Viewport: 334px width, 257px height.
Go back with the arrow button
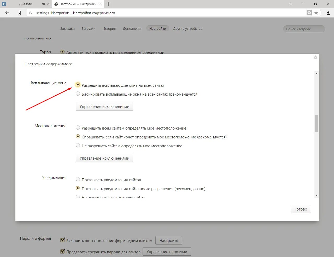click(7, 13)
